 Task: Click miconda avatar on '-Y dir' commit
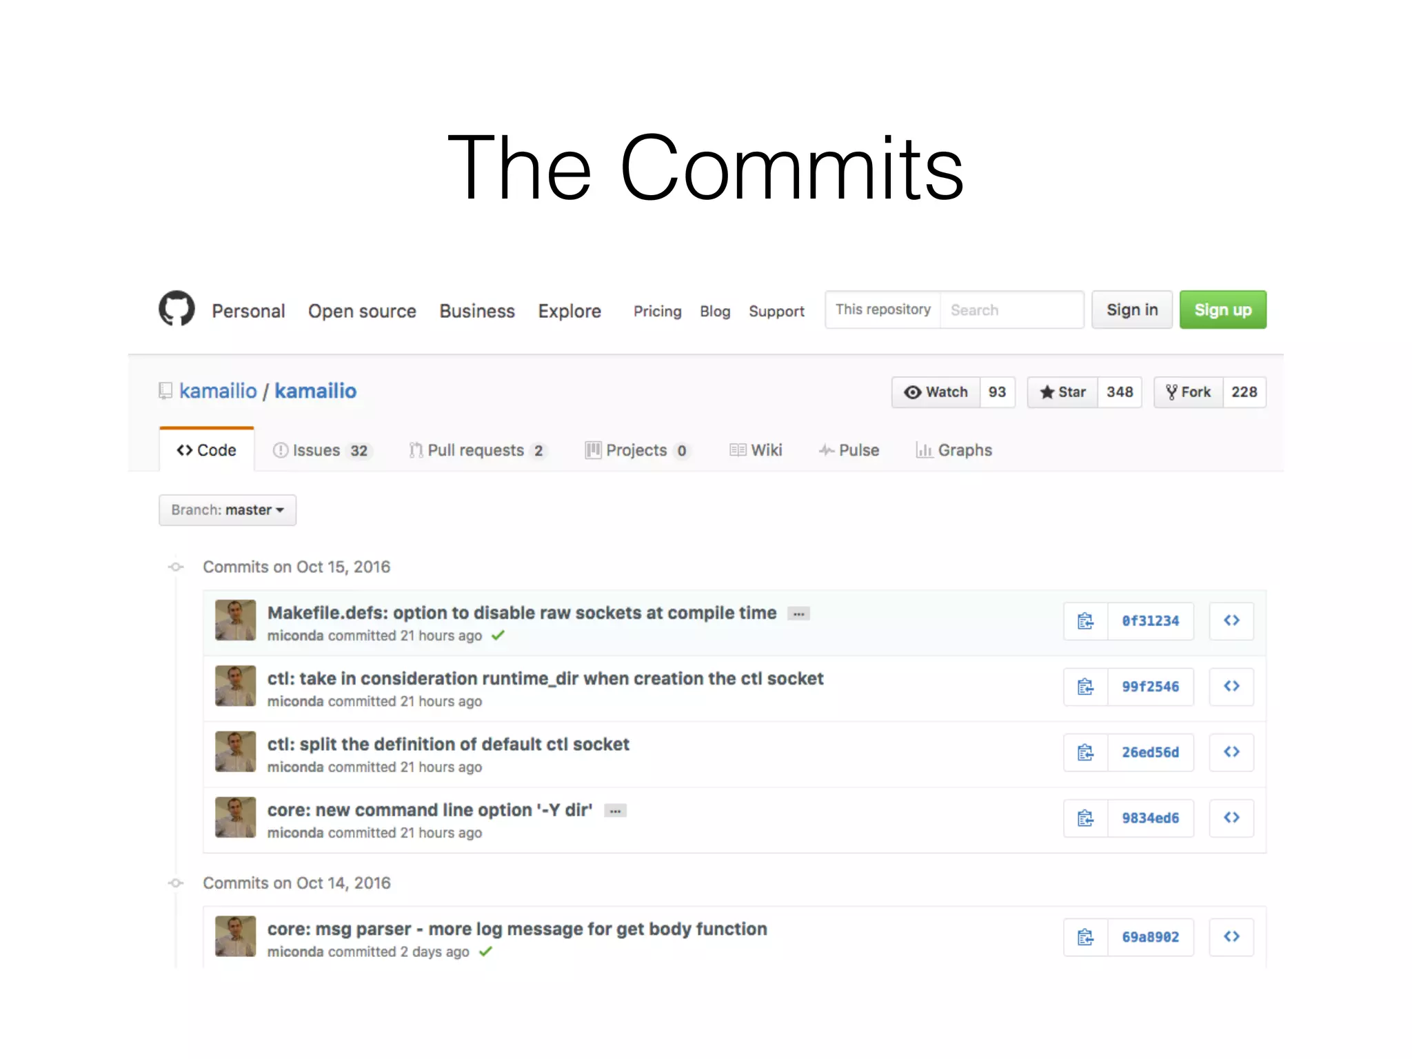tap(235, 817)
